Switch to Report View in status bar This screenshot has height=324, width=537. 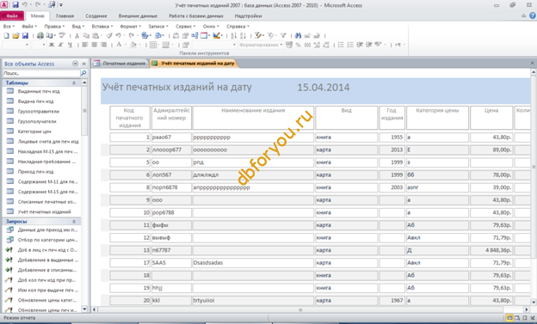click(x=509, y=318)
